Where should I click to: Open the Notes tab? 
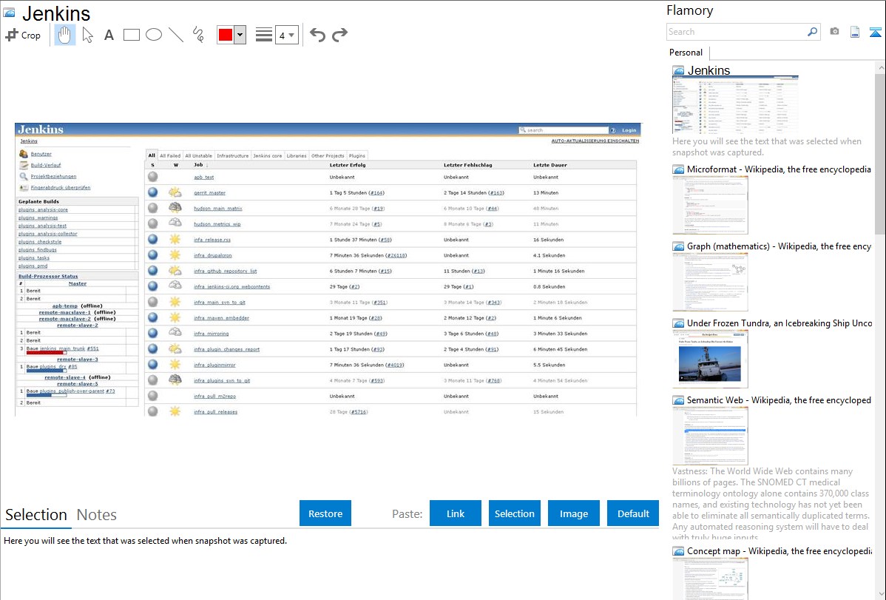pos(97,515)
